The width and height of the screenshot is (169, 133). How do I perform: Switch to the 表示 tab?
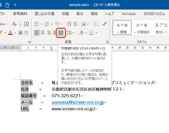[80, 14]
